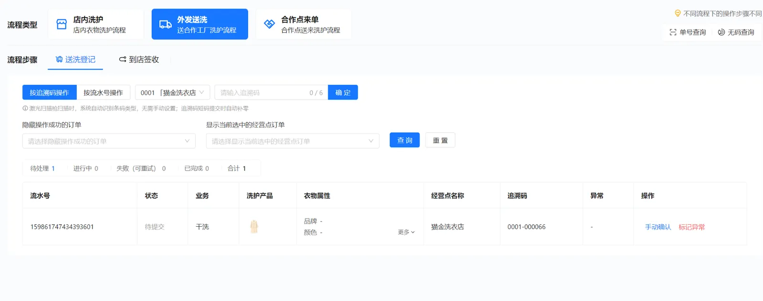Click the scan icon beside 单号查询
Viewport: 763px width, 301px height.
click(673, 32)
